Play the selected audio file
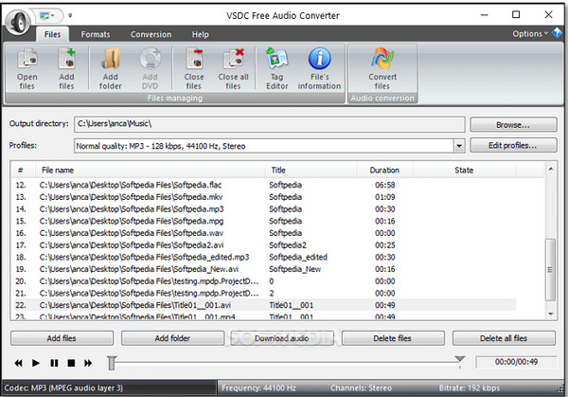The width and height of the screenshot is (568, 397). [36, 363]
